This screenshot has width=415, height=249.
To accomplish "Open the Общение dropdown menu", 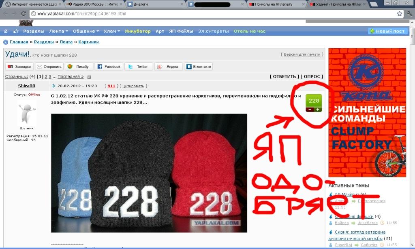I will (x=86, y=31).
